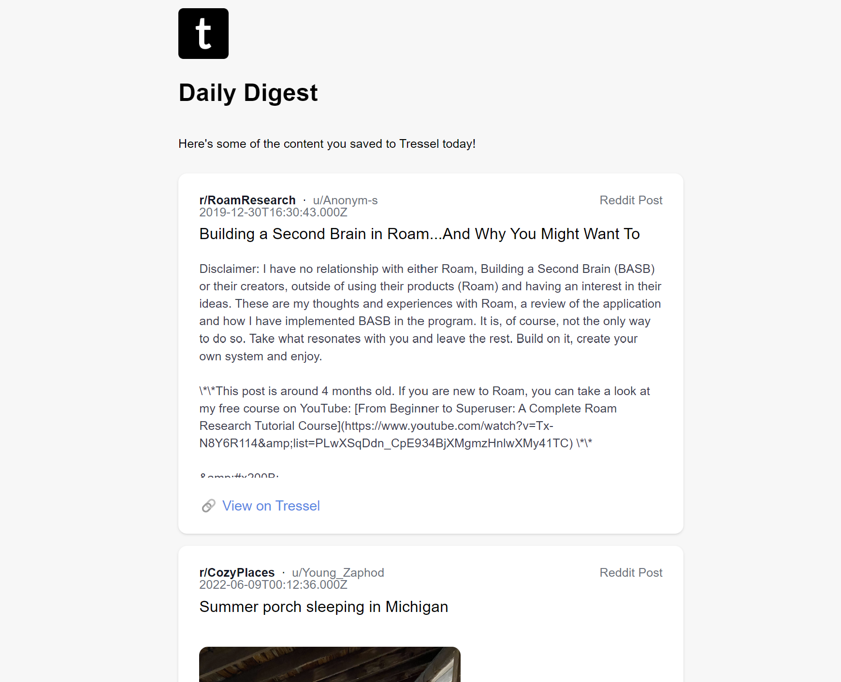Click the saved content intro sentence
The width and height of the screenshot is (841, 682).
click(x=327, y=144)
